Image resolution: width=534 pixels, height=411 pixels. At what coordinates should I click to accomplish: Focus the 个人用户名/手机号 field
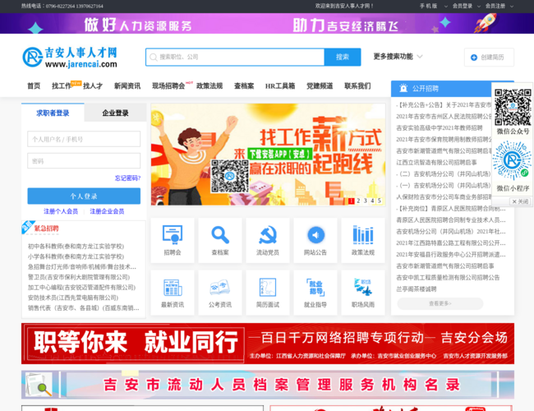point(84,139)
